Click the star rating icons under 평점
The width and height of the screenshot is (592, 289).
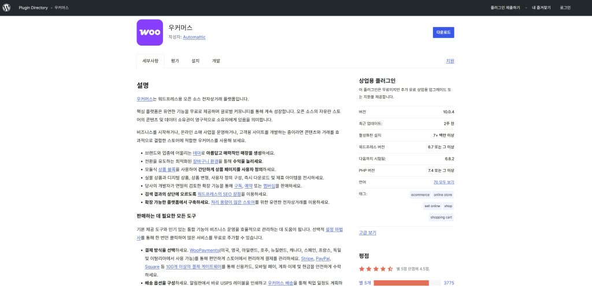click(376, 269)
